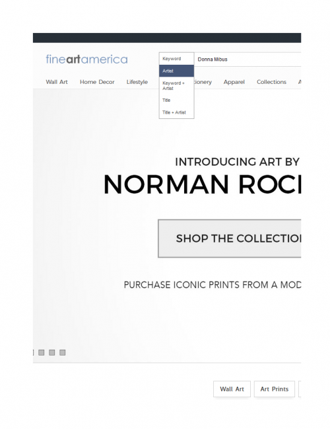Open the Lifestyle menu item

click(137, 82)
